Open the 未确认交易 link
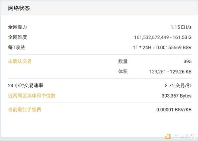This screenshot has width=198, height=141. 20,61
